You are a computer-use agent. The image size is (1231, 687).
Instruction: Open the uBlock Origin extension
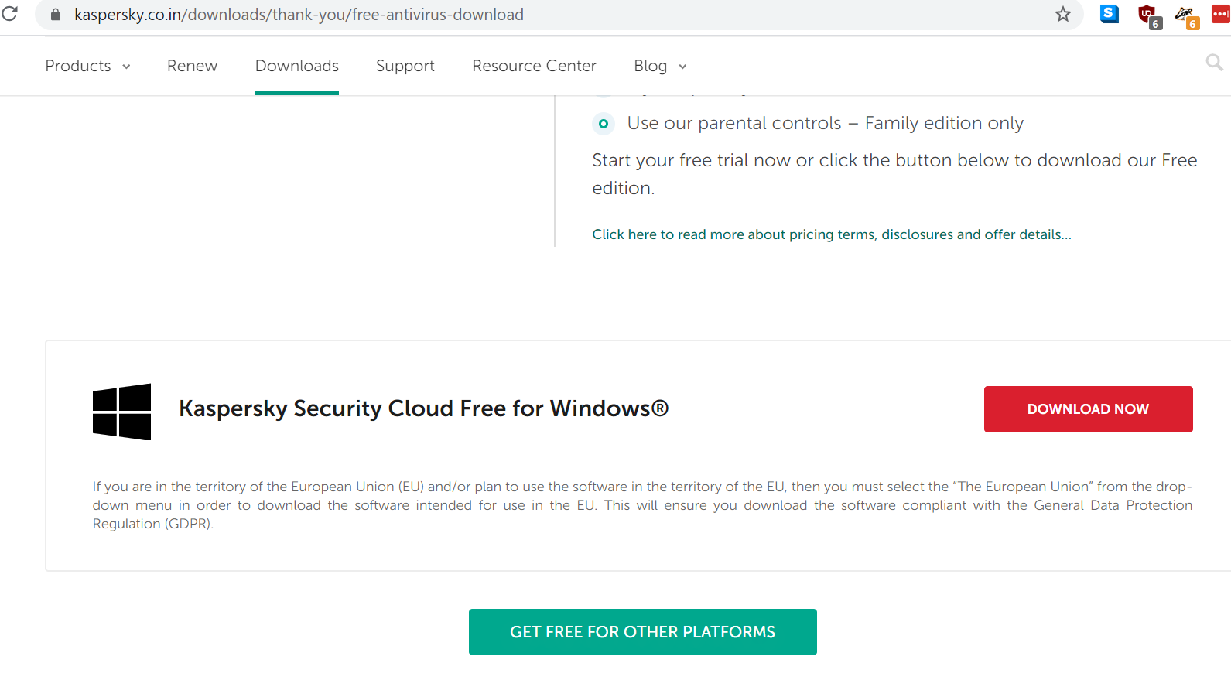tap(1147, 14)
